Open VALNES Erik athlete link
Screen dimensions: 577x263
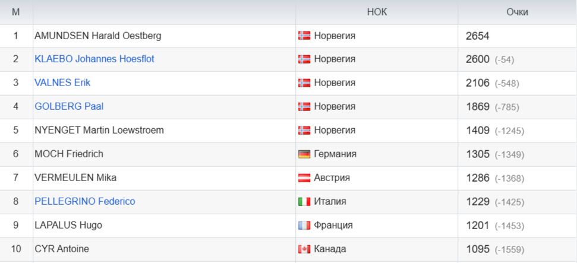(62, 83)
